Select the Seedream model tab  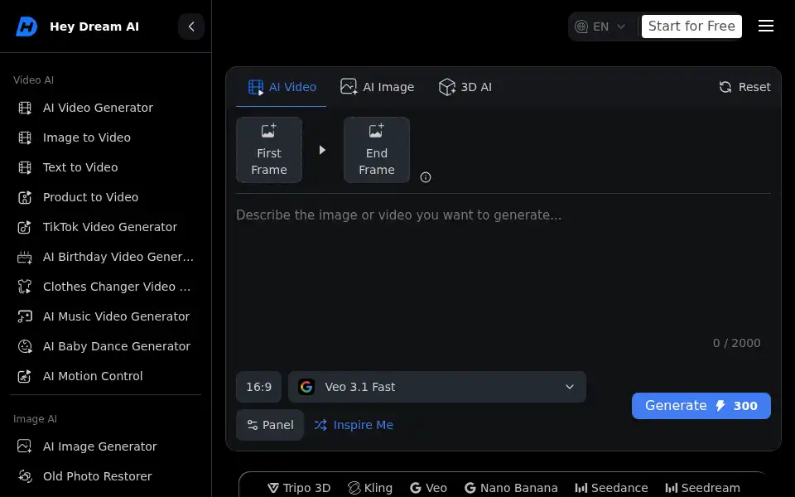coord(703,488)
